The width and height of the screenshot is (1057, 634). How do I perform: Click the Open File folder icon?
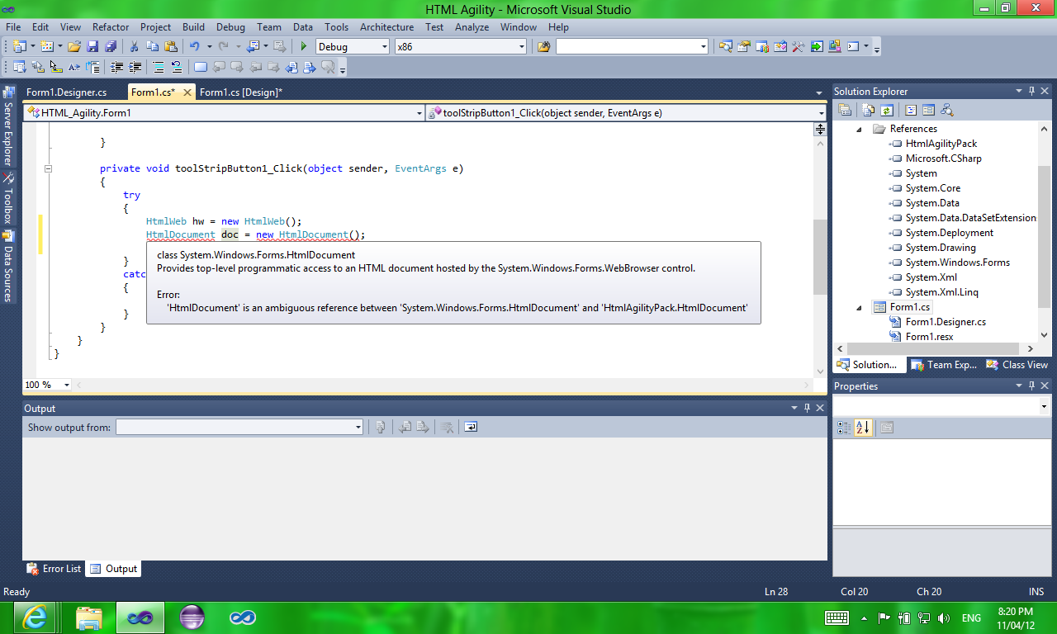coord(74,47)
